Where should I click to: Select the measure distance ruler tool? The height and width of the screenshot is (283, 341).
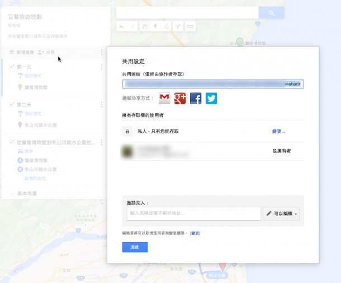190,26
